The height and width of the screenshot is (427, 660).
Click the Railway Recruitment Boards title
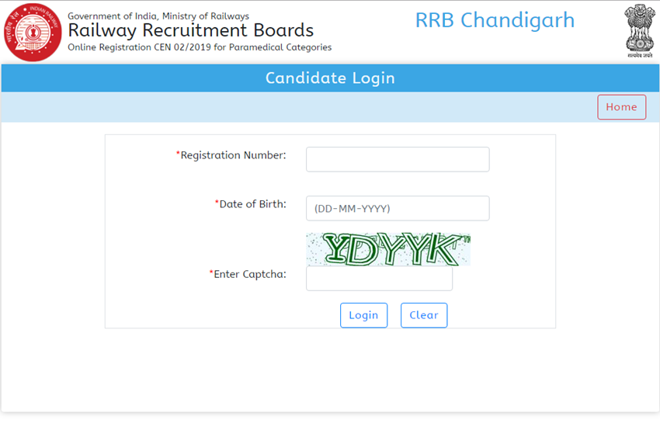pyautogui.click(x=191, y=31)
